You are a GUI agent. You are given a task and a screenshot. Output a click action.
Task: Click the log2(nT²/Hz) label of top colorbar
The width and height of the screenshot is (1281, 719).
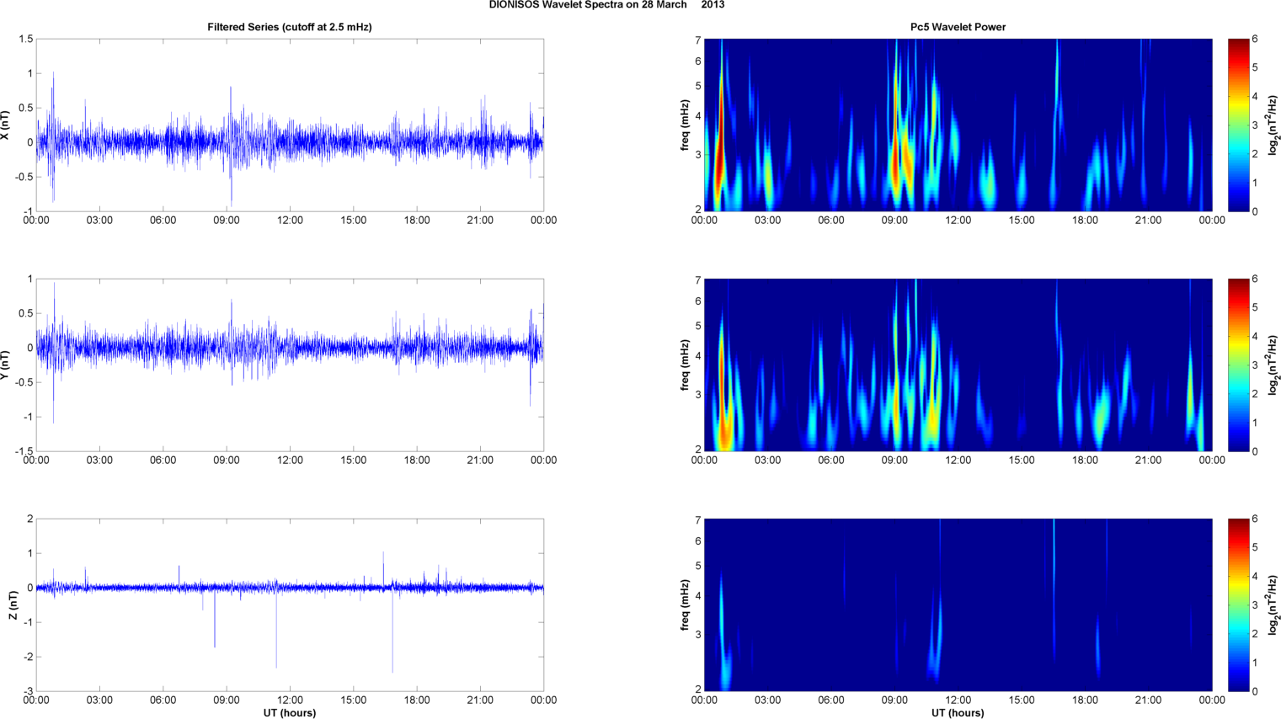(x=1274, y=125)
